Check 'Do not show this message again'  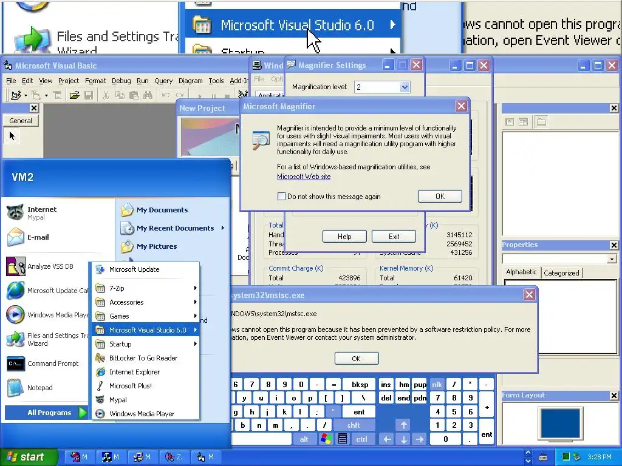click(281, 196)
